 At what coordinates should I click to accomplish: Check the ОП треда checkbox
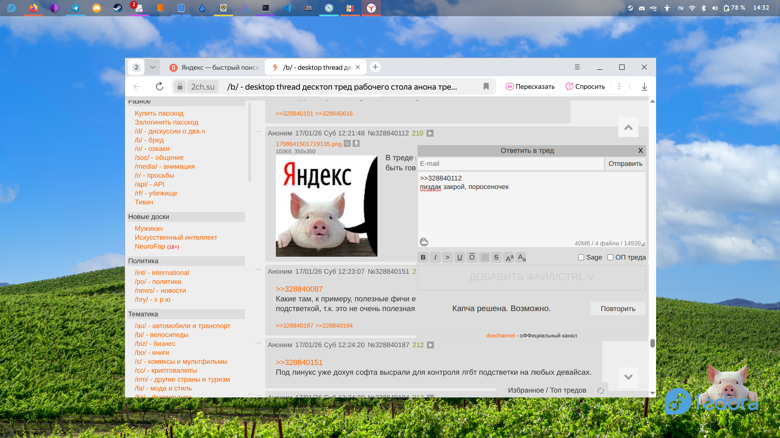click(x=610, y=257)
